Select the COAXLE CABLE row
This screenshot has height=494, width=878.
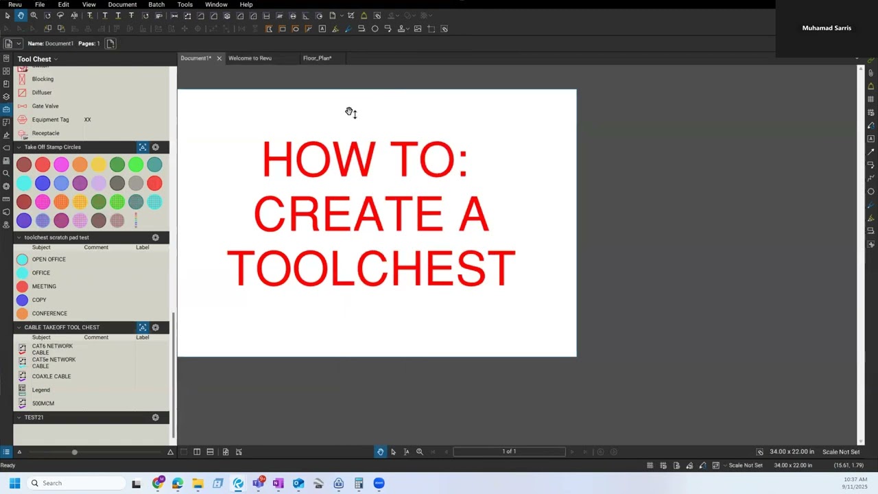tap(91, 377)
